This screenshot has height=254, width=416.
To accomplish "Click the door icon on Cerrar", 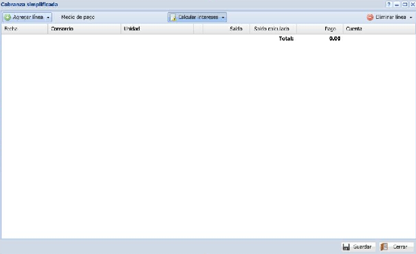I will pos(384,247).
